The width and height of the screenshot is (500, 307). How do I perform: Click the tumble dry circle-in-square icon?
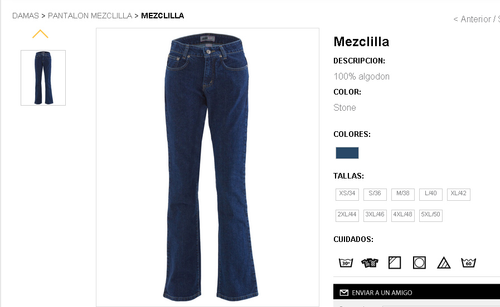coord(419,263)
